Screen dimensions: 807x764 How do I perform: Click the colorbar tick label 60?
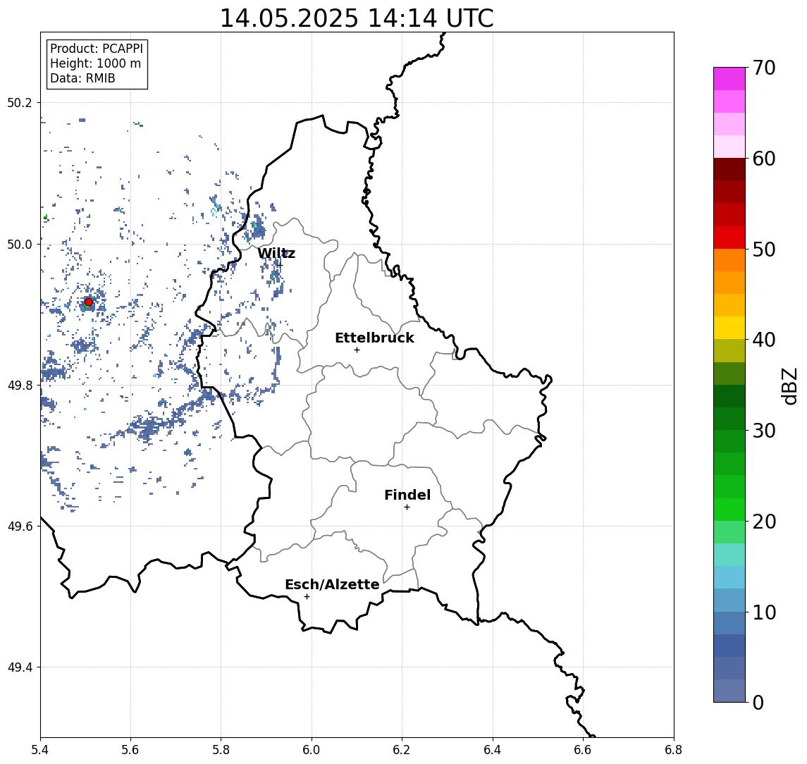(x=764, y=159)
